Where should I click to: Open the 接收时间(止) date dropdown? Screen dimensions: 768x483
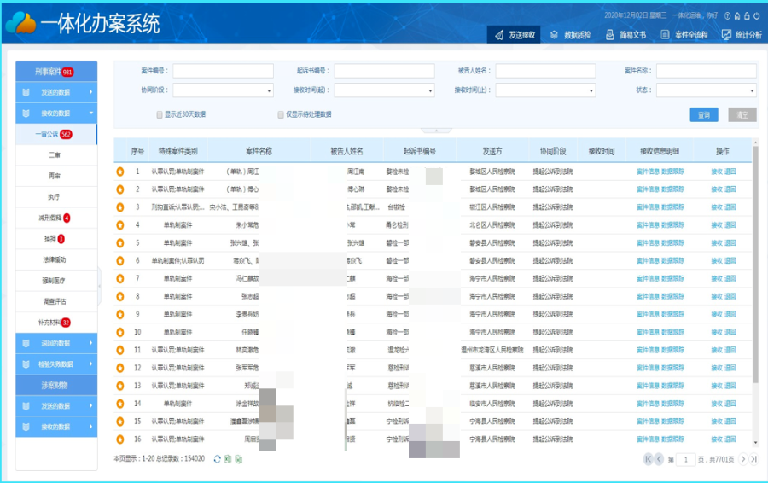pyautogui.click(x=545, y=90)
